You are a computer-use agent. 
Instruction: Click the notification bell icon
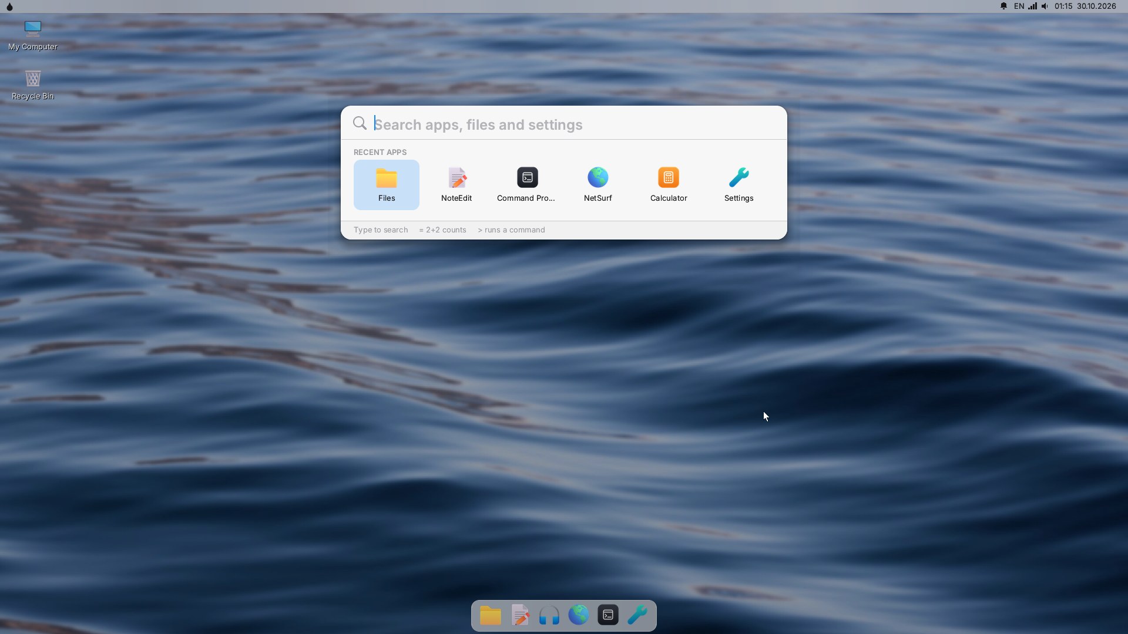(x=1003, y=6)
